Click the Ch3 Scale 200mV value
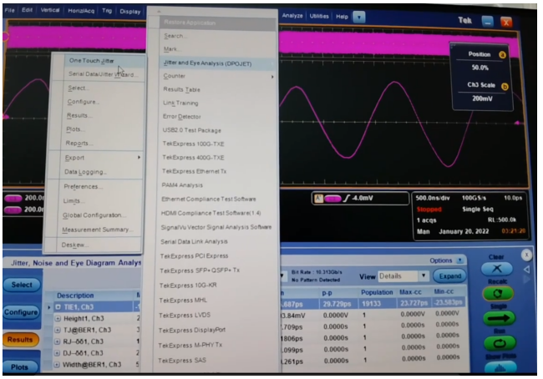The height and width of the screenshot is (379, 543). [482, 99]
